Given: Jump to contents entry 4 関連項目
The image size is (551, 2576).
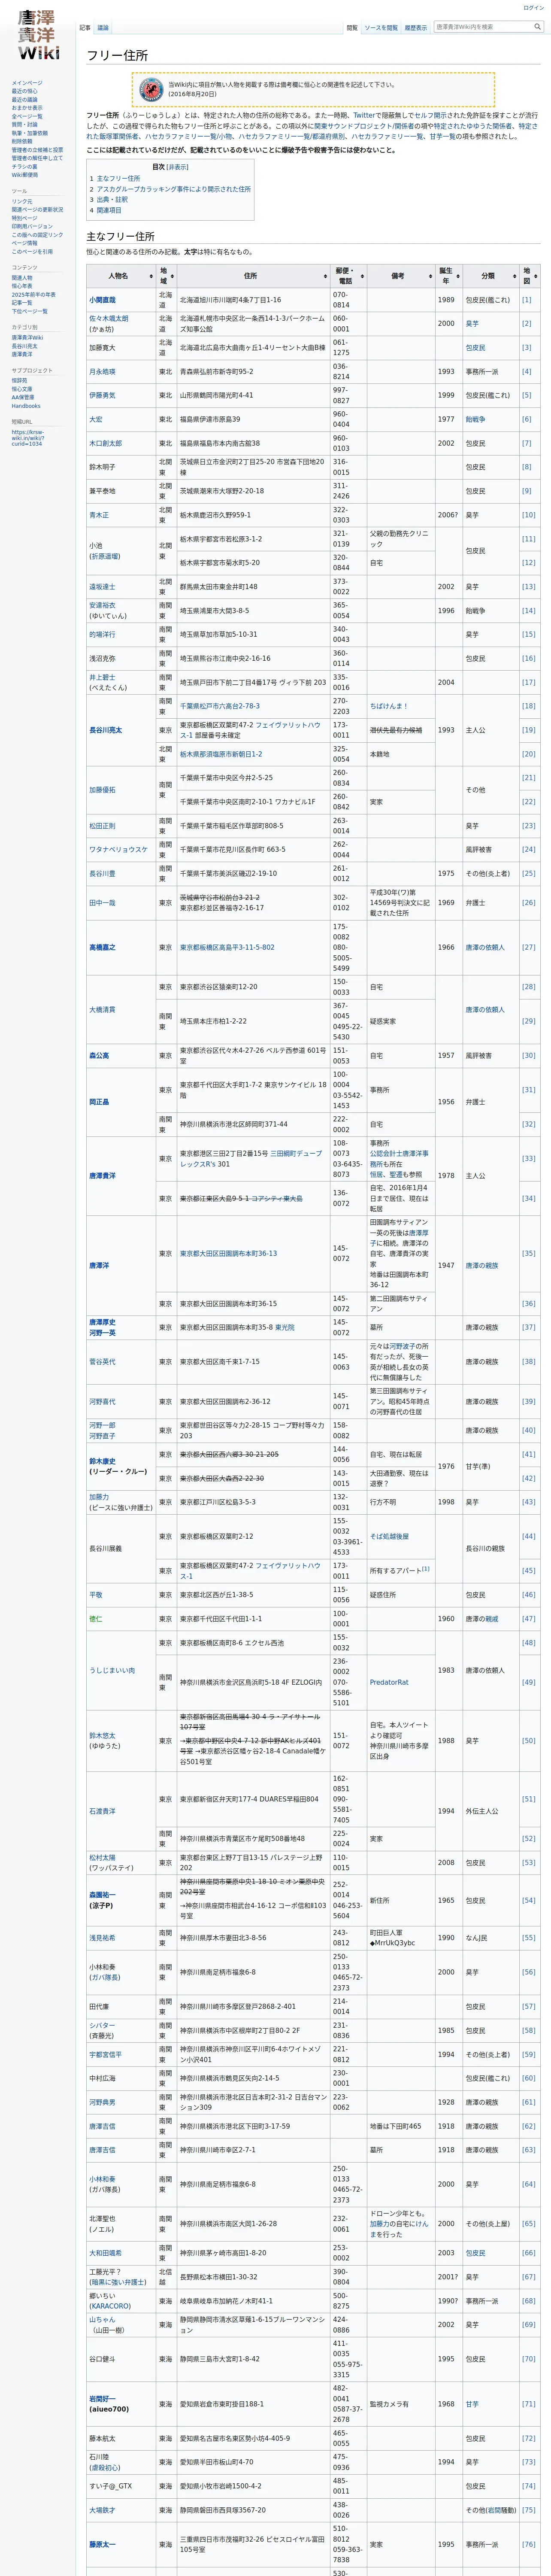Looking at the screenshot, I should tap(106, 210).
